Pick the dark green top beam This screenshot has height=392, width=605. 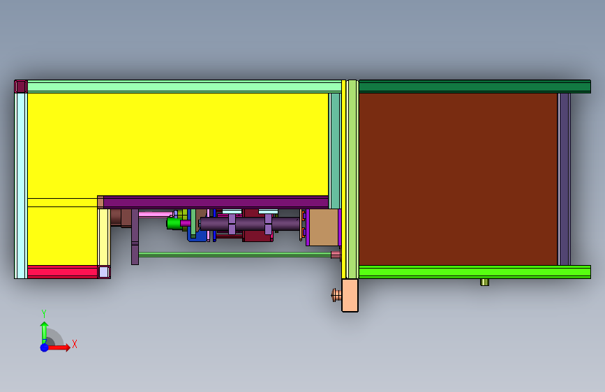pos(475,86)
